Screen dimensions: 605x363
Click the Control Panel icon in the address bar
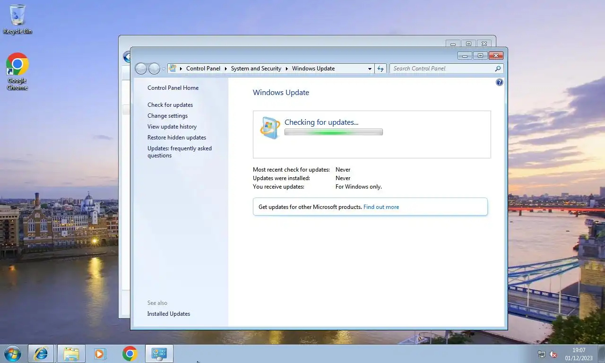[173, 69]
